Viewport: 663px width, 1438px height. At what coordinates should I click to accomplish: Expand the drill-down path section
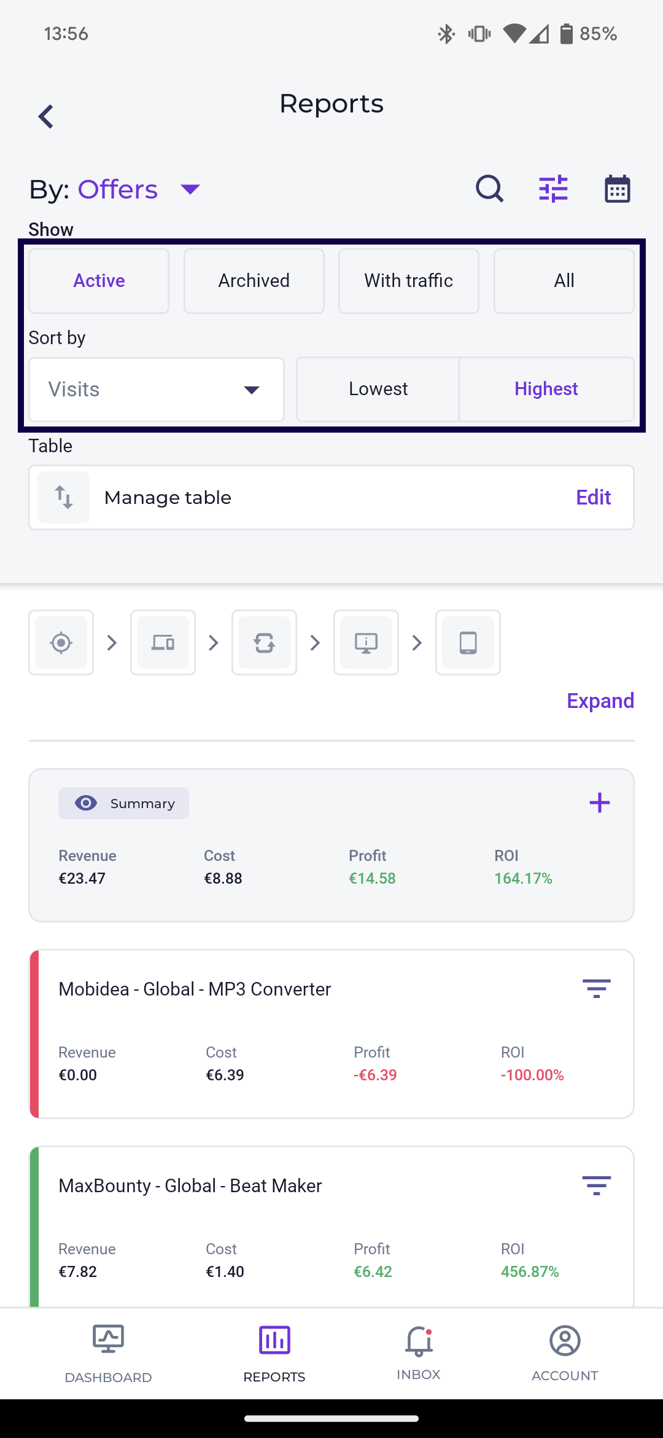(600, 701)
